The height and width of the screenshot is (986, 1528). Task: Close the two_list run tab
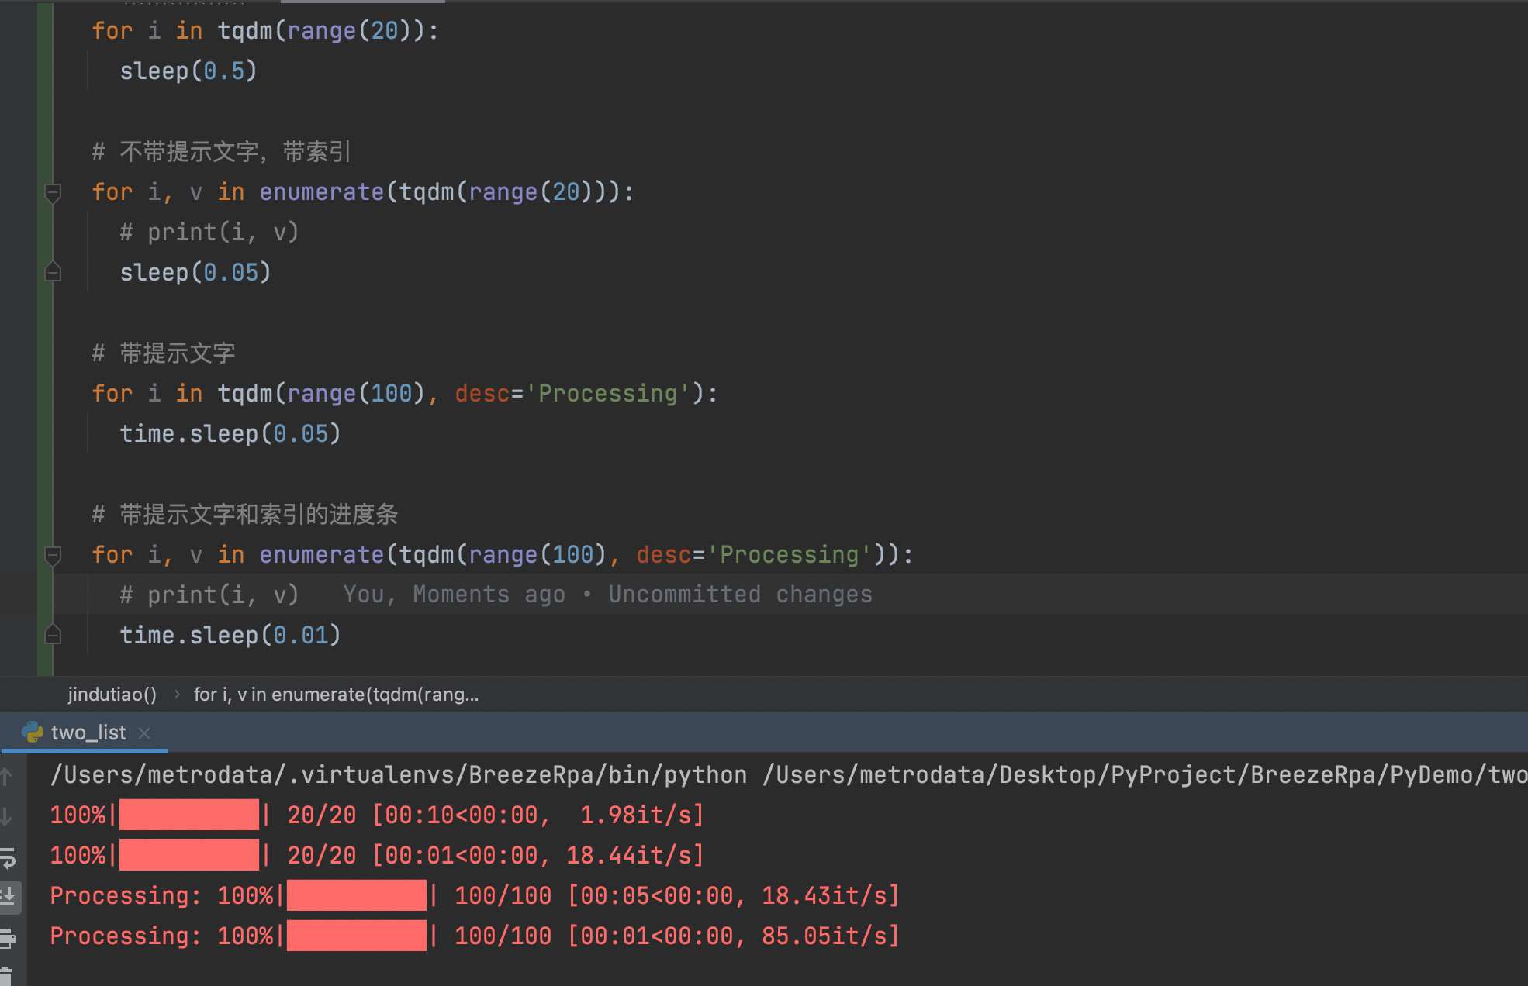click(144, 733)
